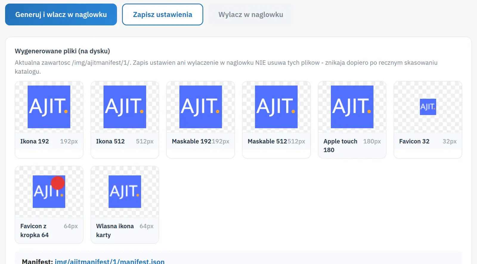Select the Maskable 192 icon image
This screenshot has width=477, height=264.
pos(201,107)
